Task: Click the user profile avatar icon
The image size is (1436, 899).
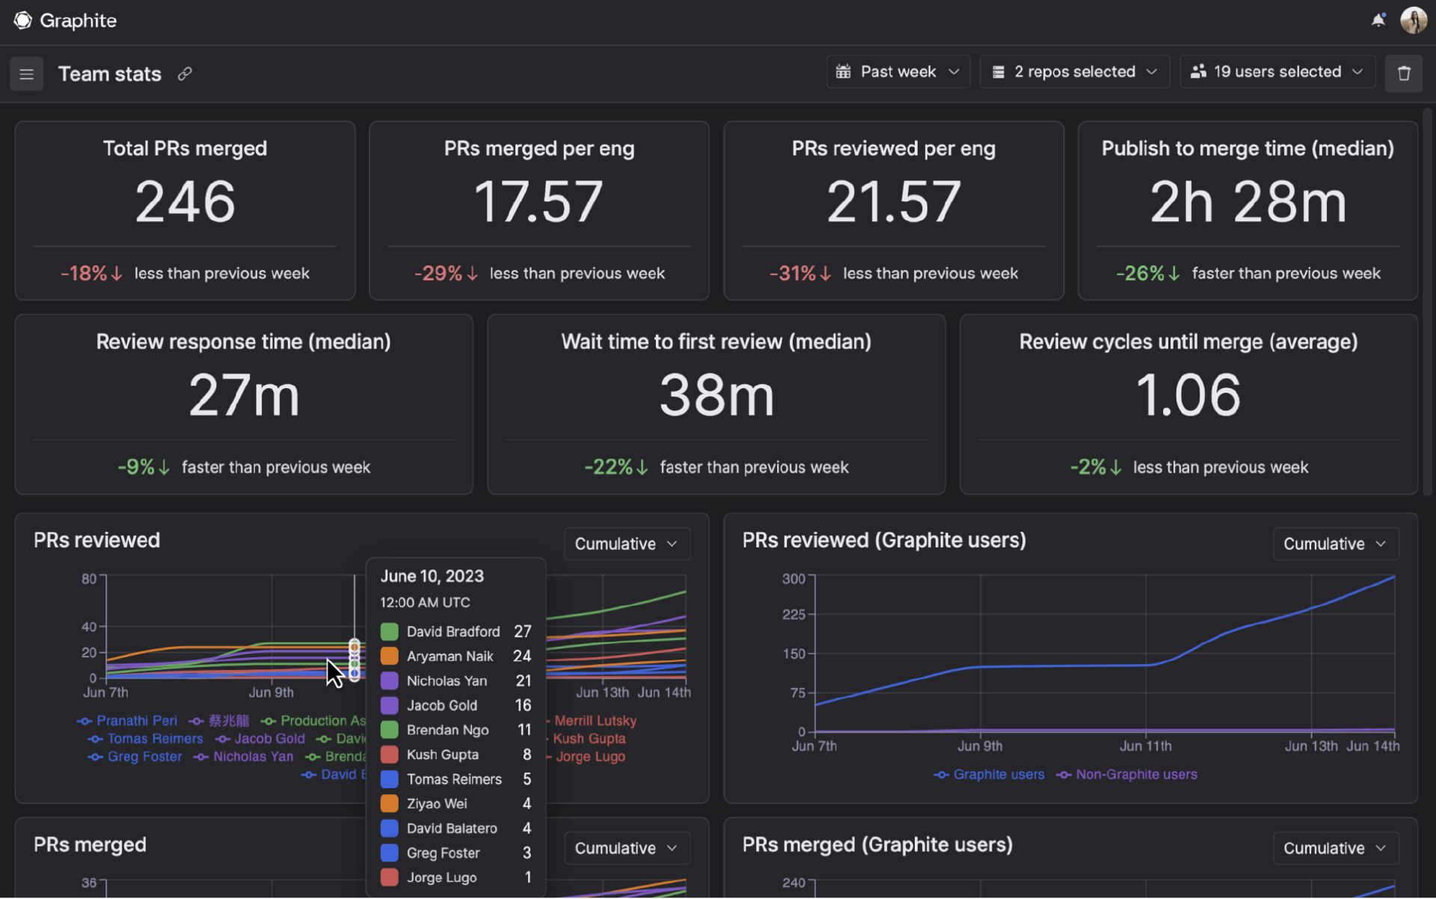Action: 1414,19
